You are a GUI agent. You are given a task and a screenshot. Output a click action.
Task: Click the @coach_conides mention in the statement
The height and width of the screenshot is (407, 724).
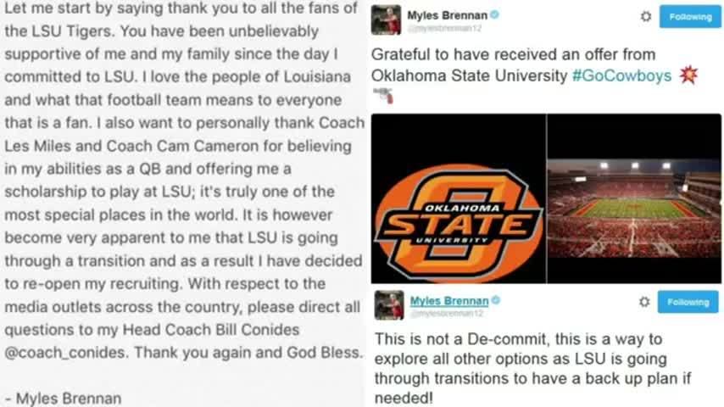click(65, 353)
